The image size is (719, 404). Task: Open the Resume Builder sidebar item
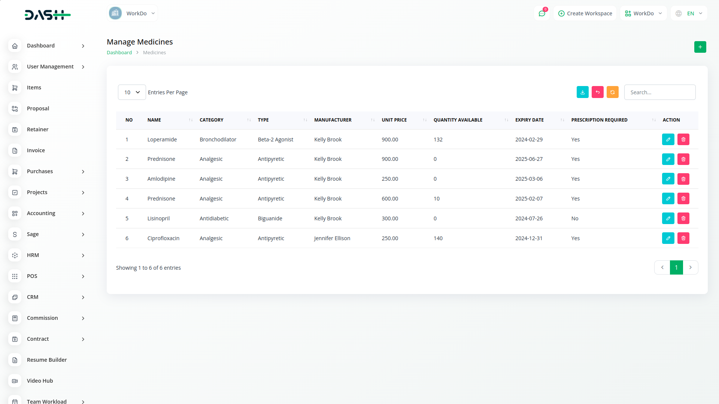pyautogui.click(x=47, y=360)
